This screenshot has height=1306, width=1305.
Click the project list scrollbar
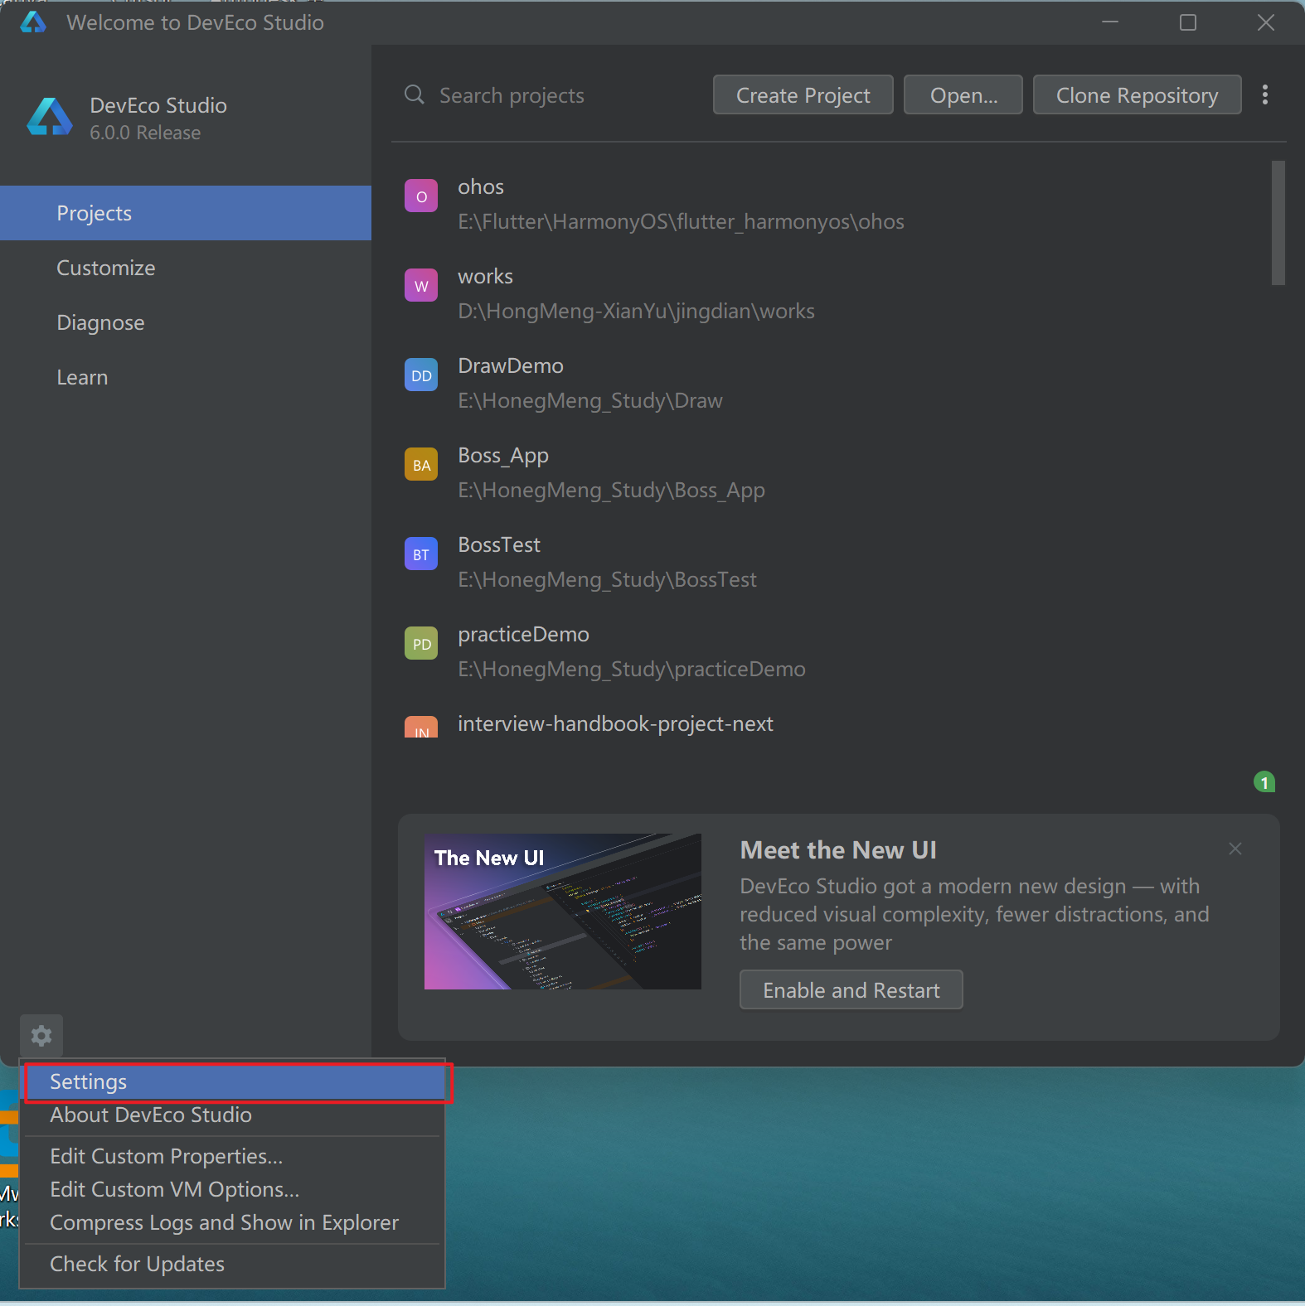tap(1278, 223)
